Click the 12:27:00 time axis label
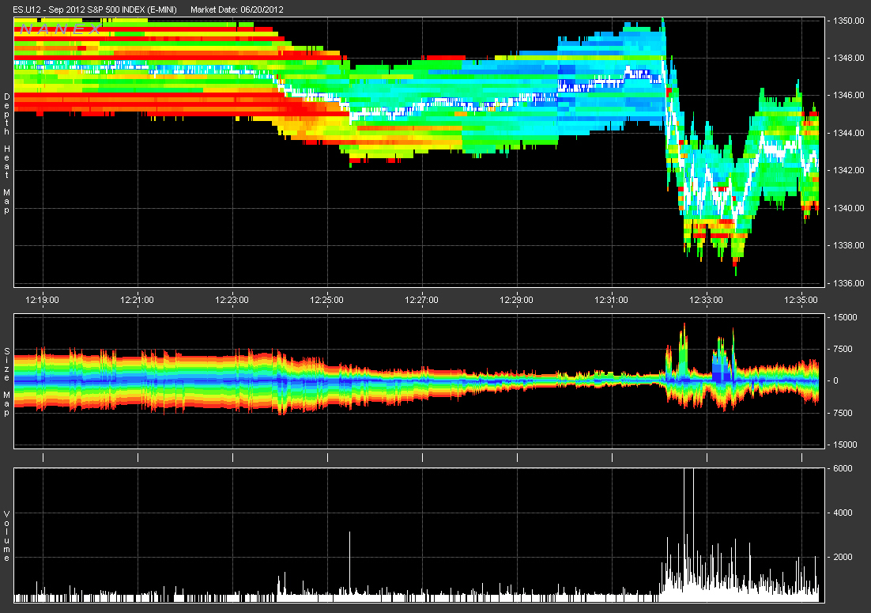 click(421, 300)
